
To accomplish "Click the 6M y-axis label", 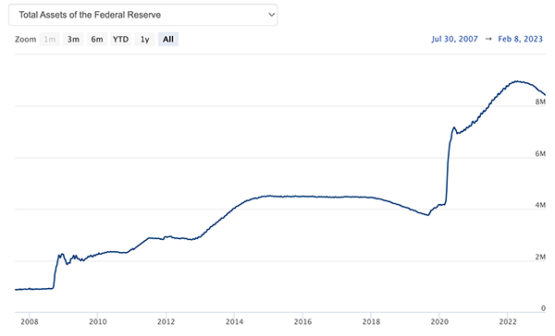I will tap(540, 153).
